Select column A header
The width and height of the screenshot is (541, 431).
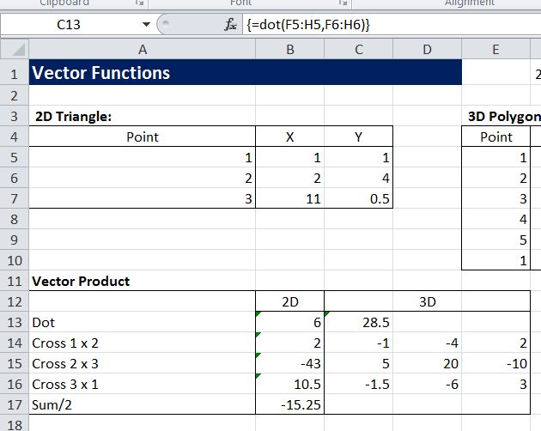click(142, 51)
